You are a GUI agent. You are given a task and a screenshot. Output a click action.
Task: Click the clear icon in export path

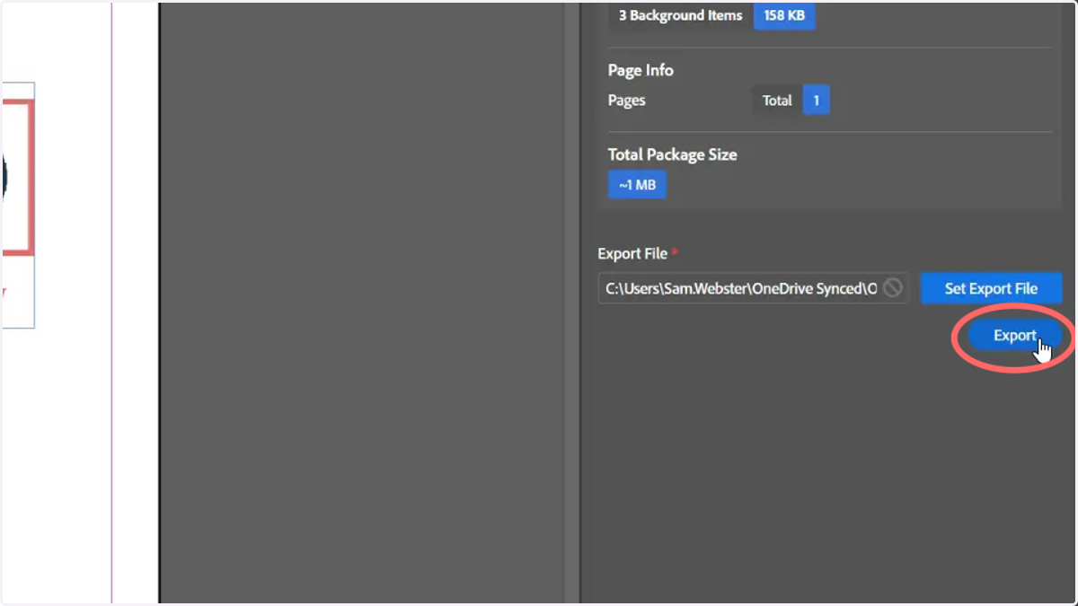[892, 288]
